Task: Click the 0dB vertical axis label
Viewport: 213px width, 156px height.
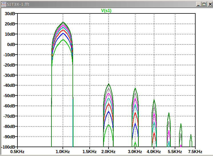Action: click(x=11, y=45)
